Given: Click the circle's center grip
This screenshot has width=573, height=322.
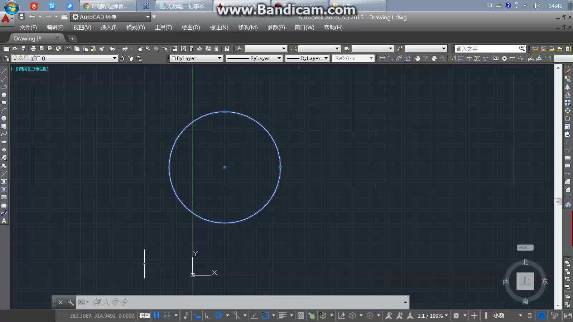Looking at the screenshot, I should click(225, 167).
